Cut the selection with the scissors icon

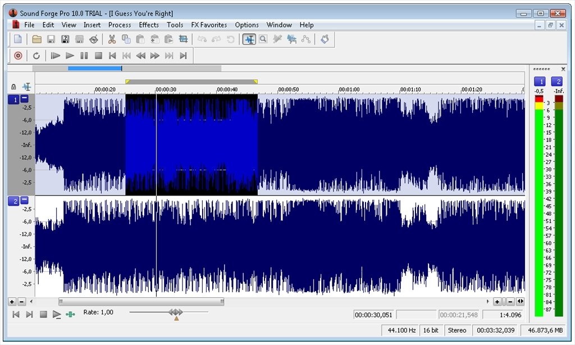112,39
